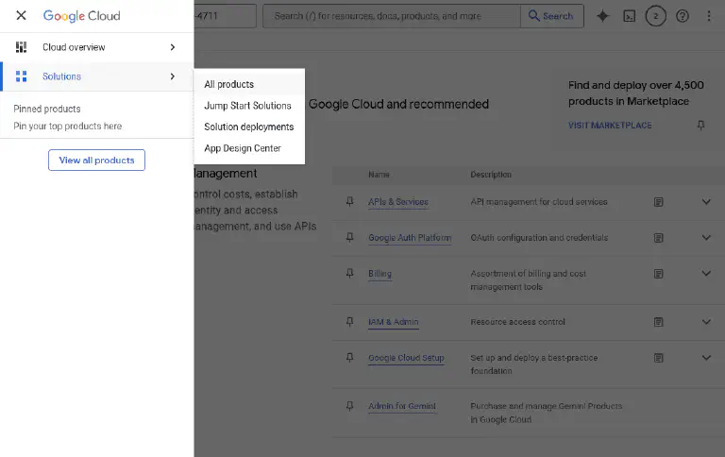The height and width of the screenshot is (457, 725).
Task: Focus the resources search input field
Action: [x=391, y=16]
